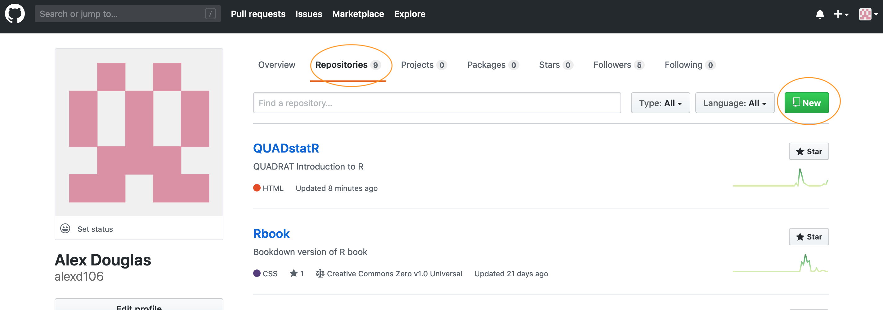This screenshot has height=310, width=883.
Task: Switch to the Followers tab
Action: click(x=618, y=65)
